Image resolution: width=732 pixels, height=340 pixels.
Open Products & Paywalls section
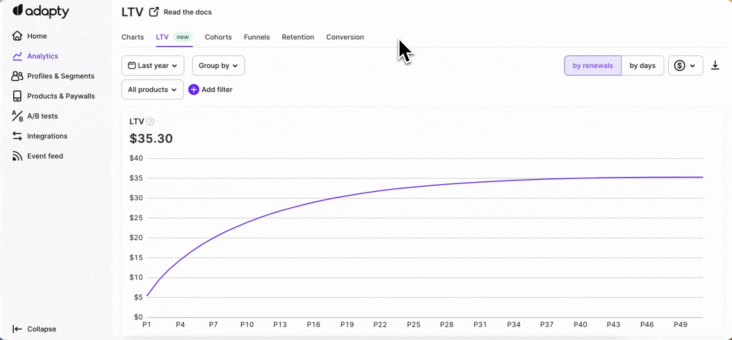point(61,96)
